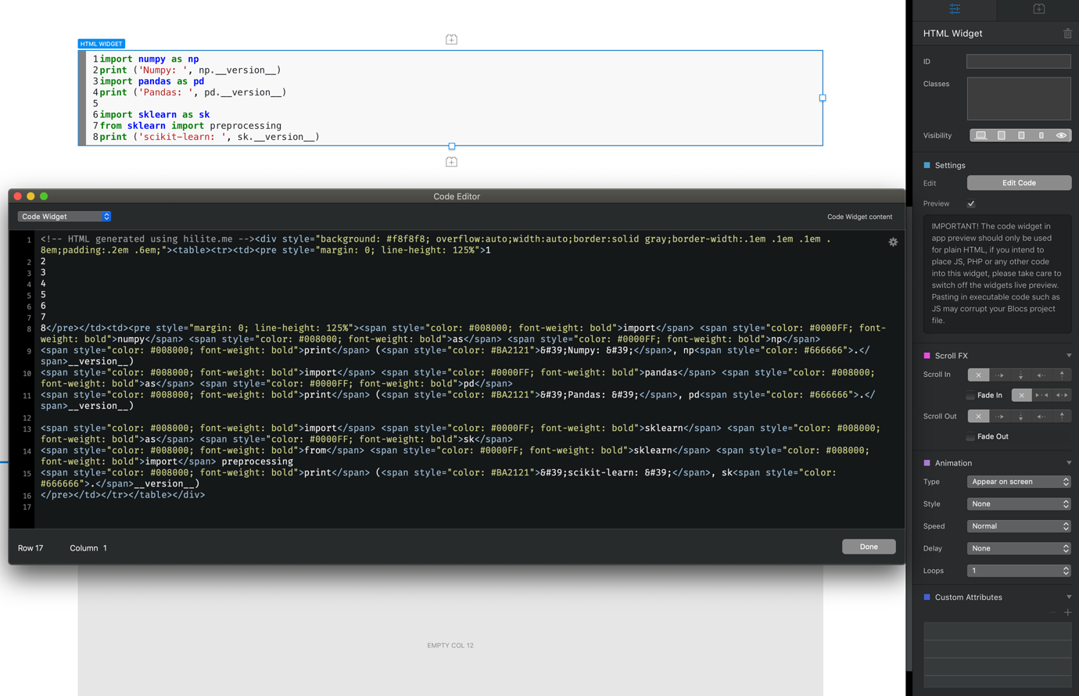Add a custom attribute with plus

tap(1067, 612)
